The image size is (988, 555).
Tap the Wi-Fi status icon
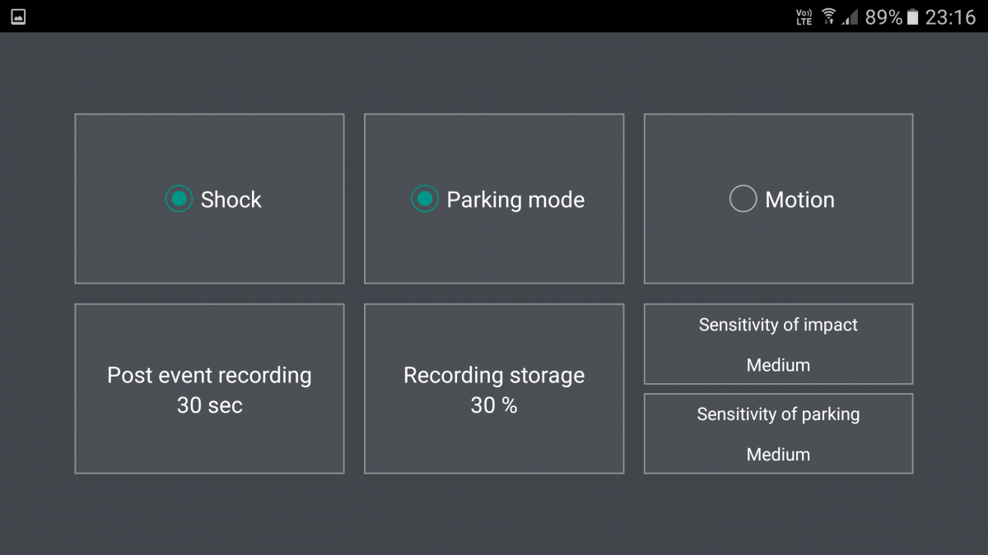829,16
